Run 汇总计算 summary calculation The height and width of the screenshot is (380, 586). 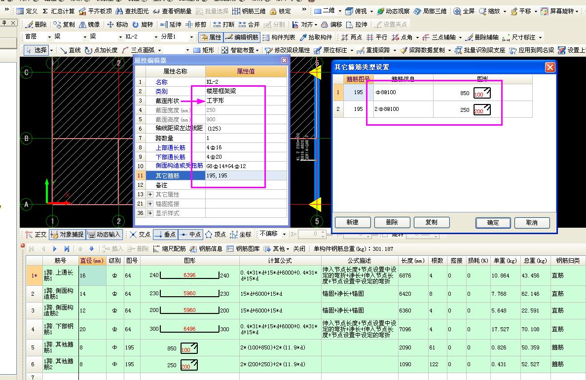(58, 11)
